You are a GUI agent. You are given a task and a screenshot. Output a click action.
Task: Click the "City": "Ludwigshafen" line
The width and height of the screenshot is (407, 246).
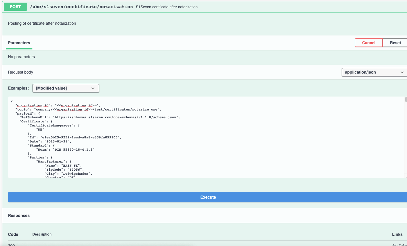click(x=68, y=174)
